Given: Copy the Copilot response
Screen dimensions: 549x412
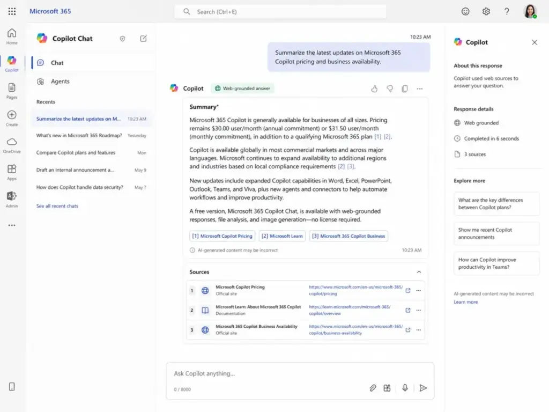Looking at the screenshot, I should tap(405, 89).
